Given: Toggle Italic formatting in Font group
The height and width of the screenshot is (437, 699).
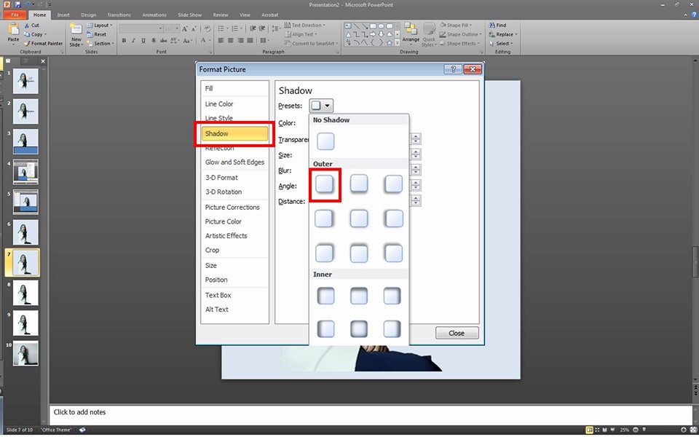Looking at the screenshot, I should pyautogui.click(x=133, y=41).
